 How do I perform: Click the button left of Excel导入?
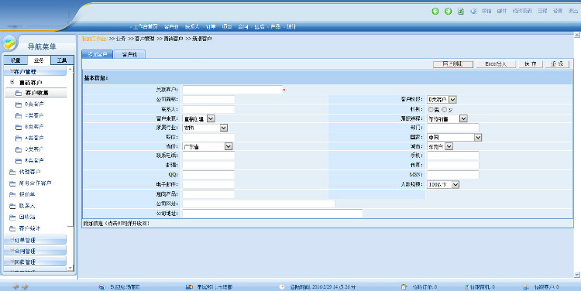453,64
